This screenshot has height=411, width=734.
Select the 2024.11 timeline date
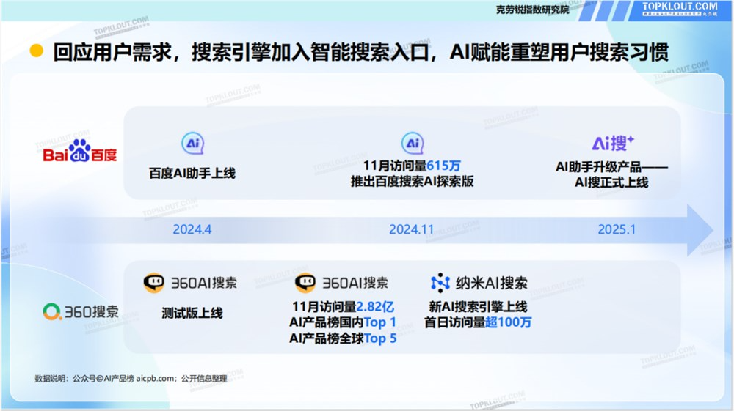(x=412, y=229)
